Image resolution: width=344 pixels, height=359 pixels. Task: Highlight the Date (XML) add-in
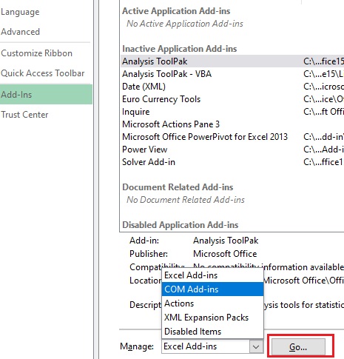tap(232, 87)
